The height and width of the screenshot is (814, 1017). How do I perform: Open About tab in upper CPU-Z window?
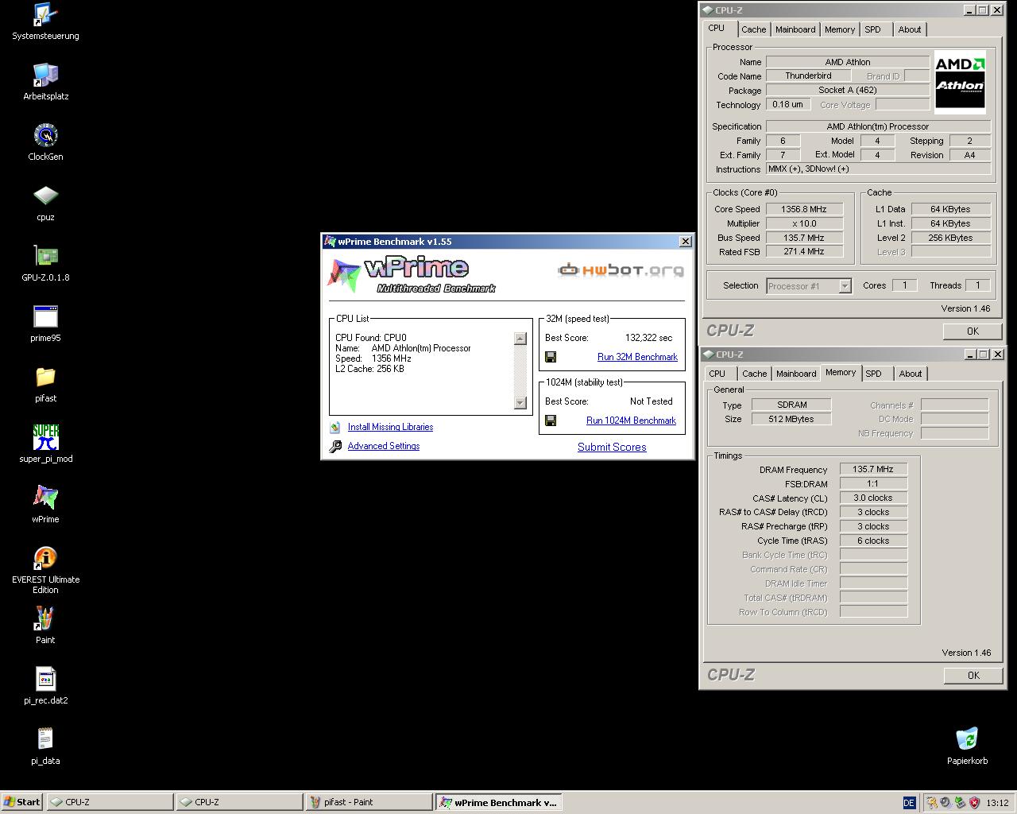coord(910,29)
